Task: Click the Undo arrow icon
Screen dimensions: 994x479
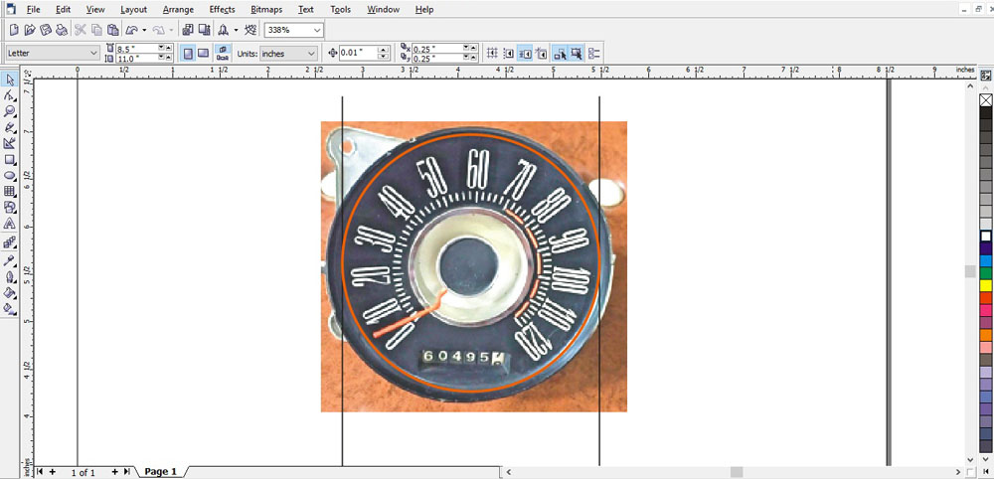Action: pos(131,30)
